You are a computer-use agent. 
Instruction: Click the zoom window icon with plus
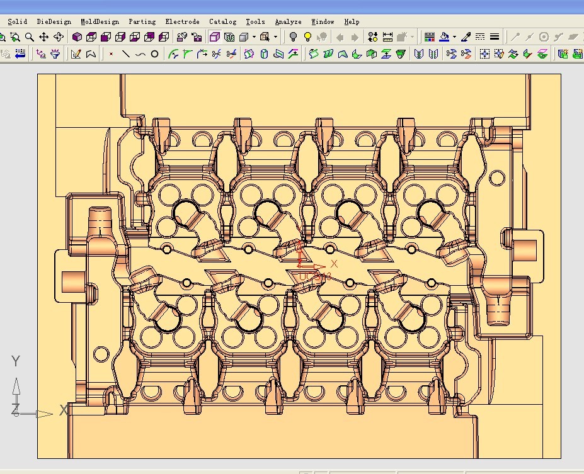pos(15,37)
